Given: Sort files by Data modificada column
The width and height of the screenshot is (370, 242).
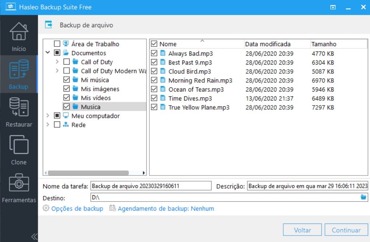Looking at the screenshot, I should (267, 44).
